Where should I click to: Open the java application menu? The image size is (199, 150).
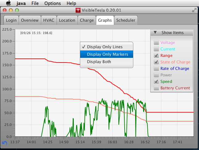tap(21, 3)
